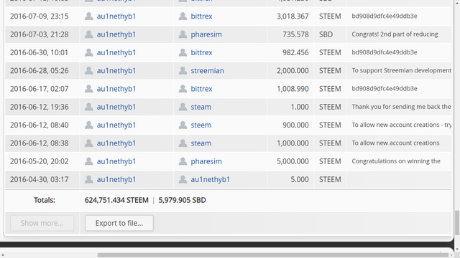Open the steem recipient link
Viewport: 460px width, 258px height.
click(x=201, y=125)
